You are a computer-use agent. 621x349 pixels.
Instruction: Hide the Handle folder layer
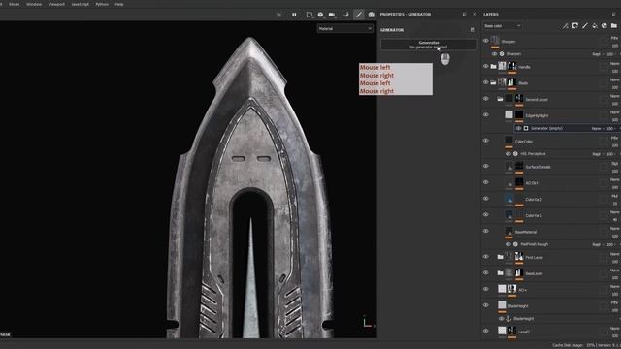click(485, 67)
